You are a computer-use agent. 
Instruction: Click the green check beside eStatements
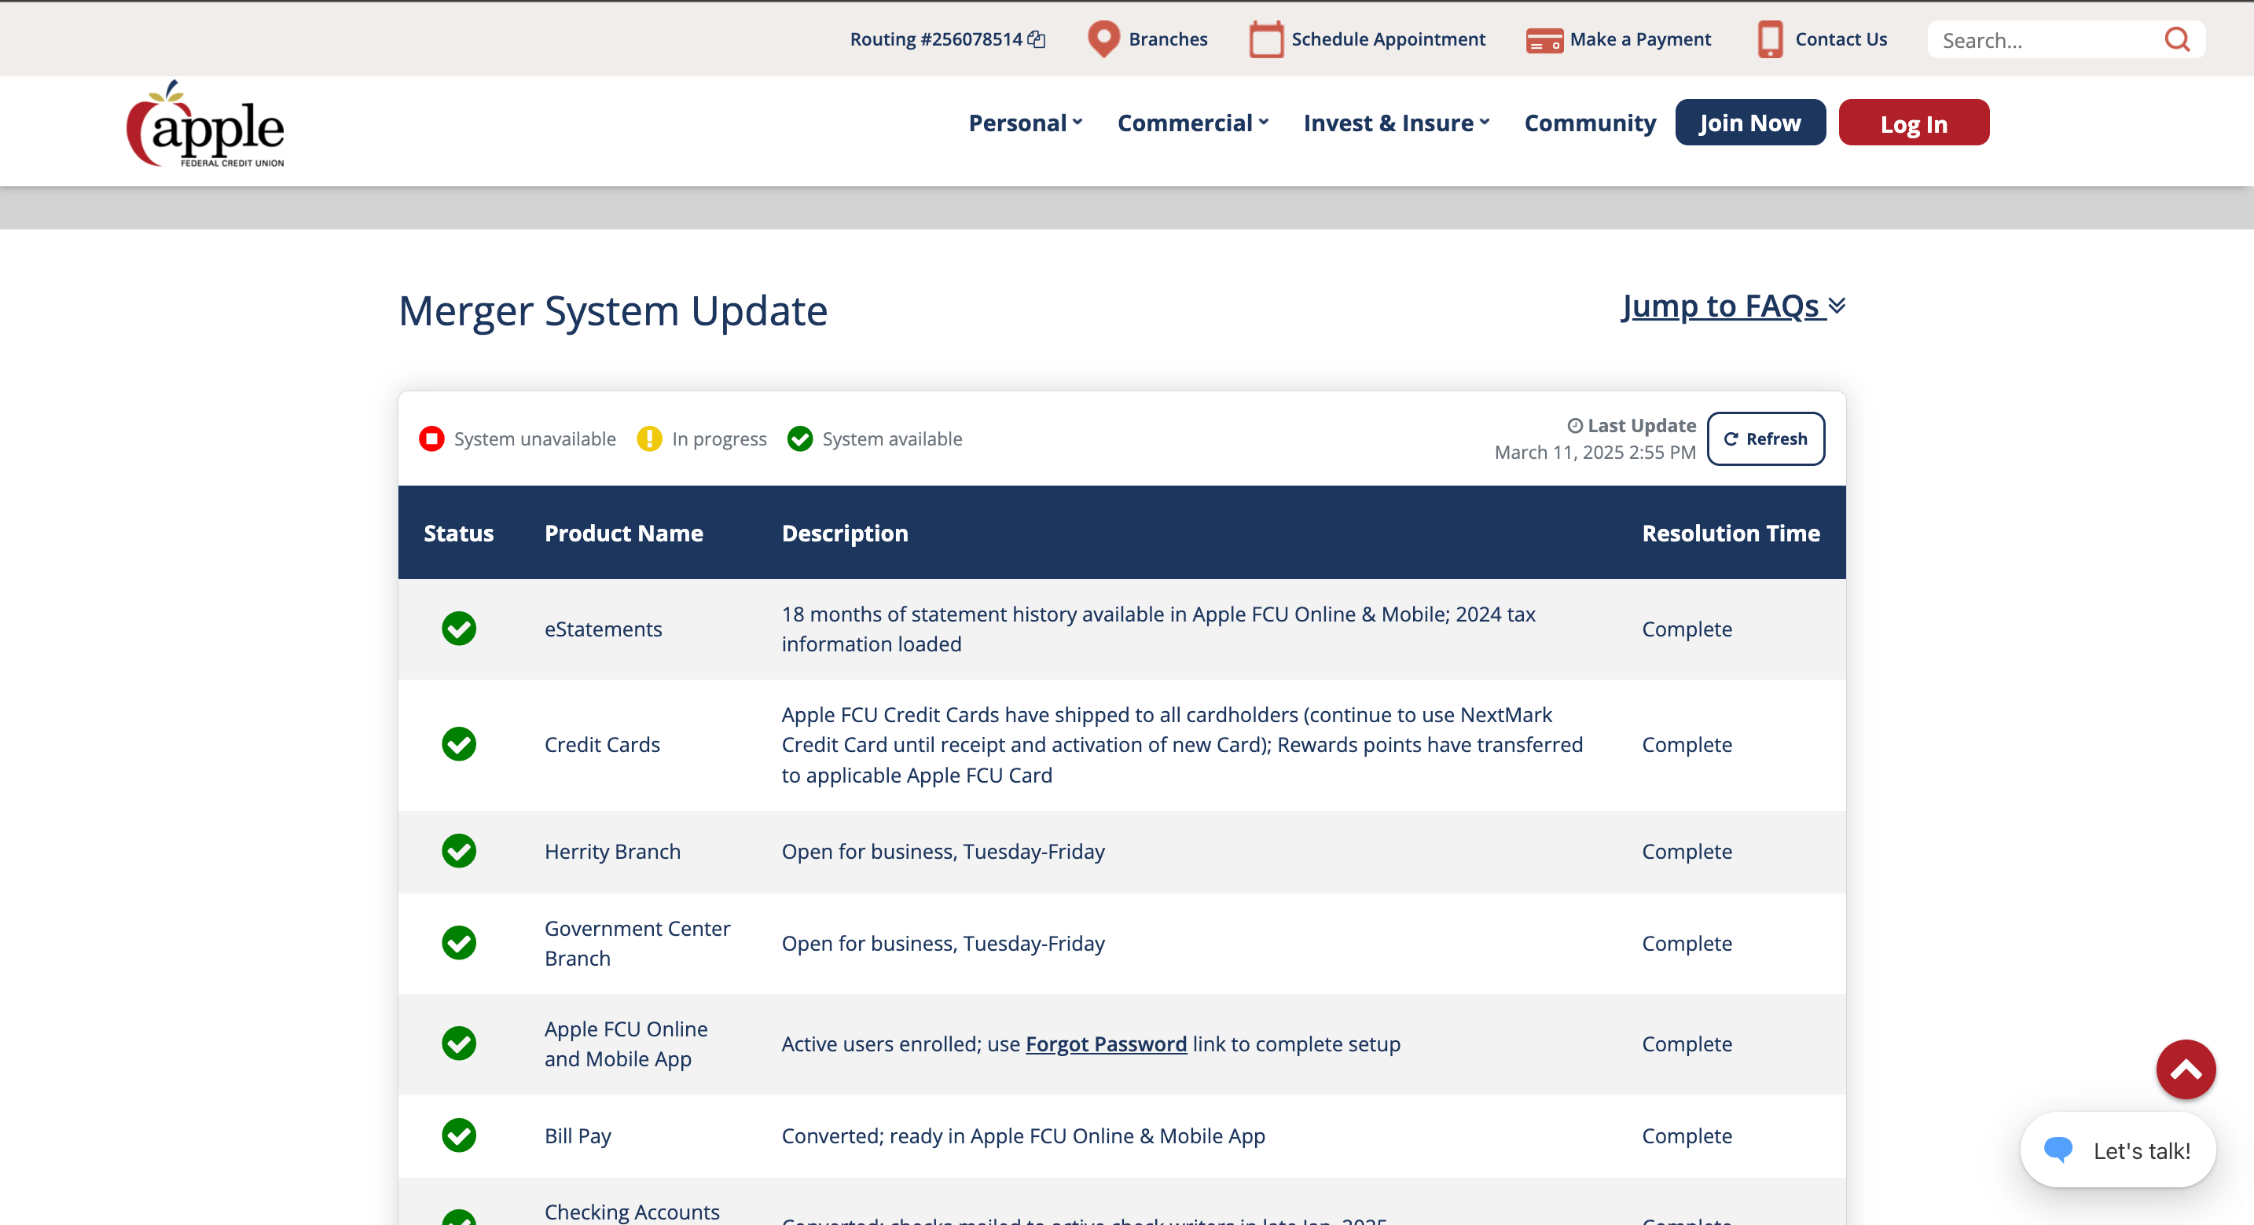click(458, 629)
